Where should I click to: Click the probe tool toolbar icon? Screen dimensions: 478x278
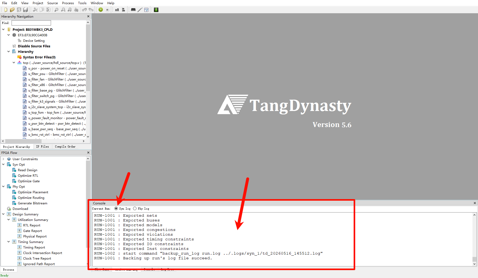pos(140,10)
